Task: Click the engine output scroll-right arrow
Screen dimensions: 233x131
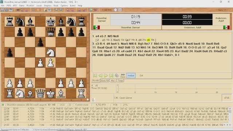Action: [x=227, y=125]
